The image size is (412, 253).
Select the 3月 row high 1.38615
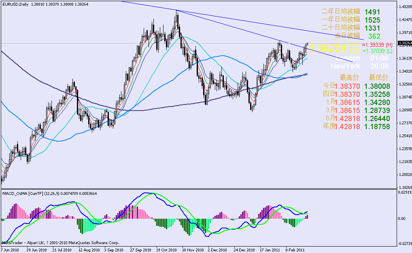[347, 111]
